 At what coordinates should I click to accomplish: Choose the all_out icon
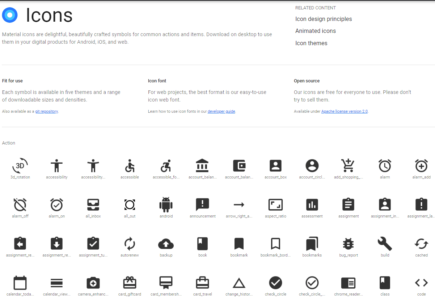coord(130,205)
